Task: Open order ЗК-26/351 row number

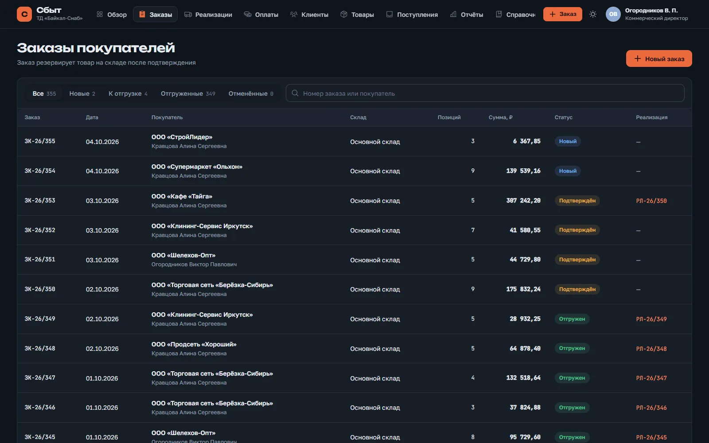Action: pyautogui.click(x=40, y=260)
